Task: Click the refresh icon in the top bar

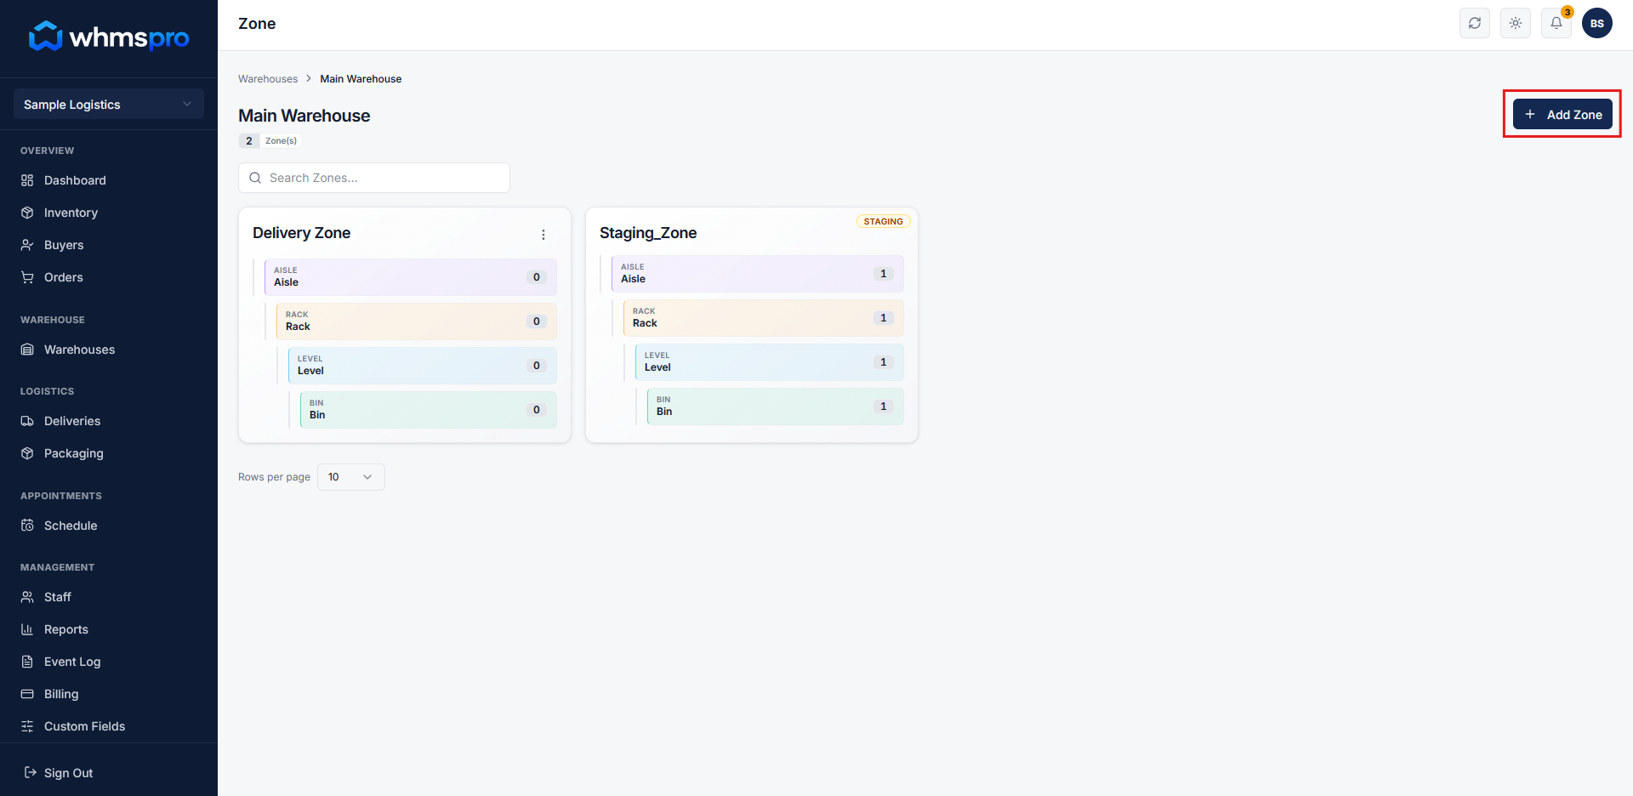Action: coord(1475,23)
